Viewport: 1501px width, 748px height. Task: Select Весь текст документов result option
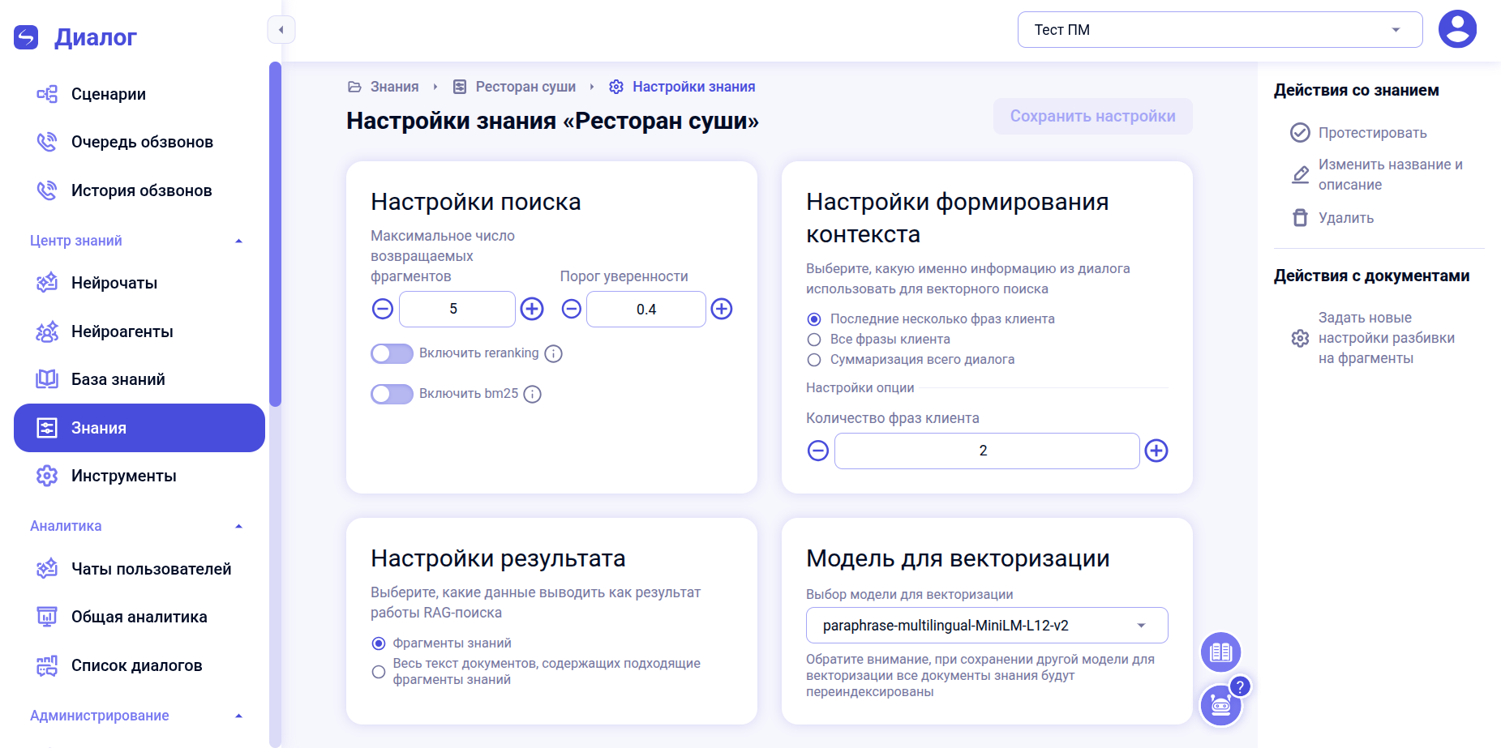pyautogui.click(x=379, y=672)
